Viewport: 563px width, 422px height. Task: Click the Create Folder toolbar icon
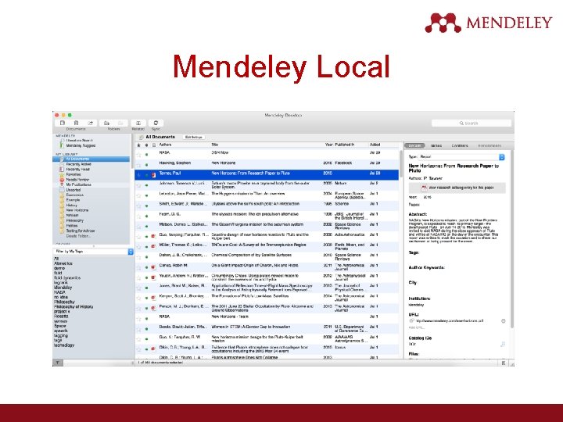click(x=106, y=123)
